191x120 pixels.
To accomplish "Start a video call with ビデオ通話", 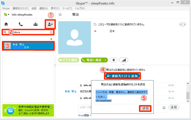I will pyautogui.click(x=69, y=60).
